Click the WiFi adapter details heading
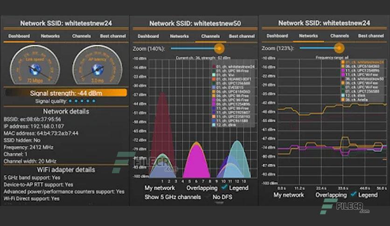The width and height of the screenshot is (390, 226). click(66, 170)
